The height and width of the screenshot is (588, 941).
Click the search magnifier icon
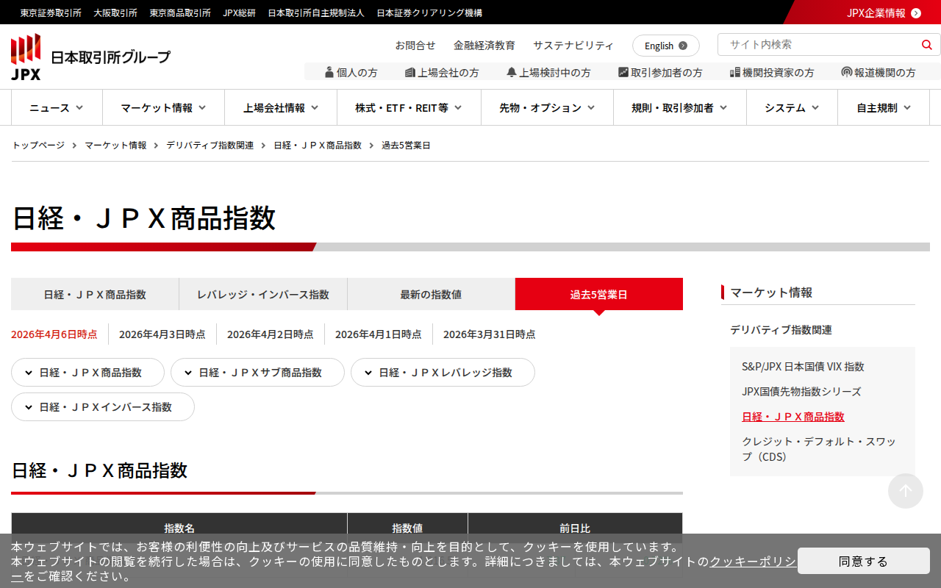pos(926,45)
